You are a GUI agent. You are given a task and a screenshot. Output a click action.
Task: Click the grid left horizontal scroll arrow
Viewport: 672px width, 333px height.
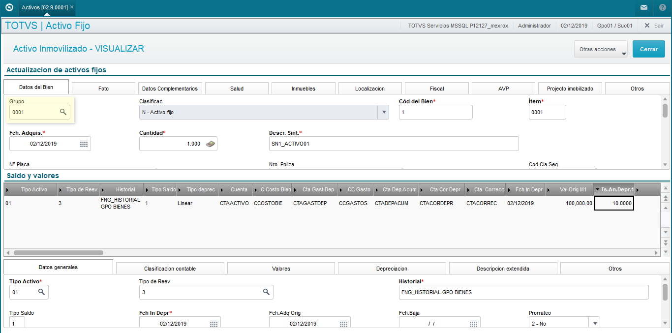tap(8, 252)
